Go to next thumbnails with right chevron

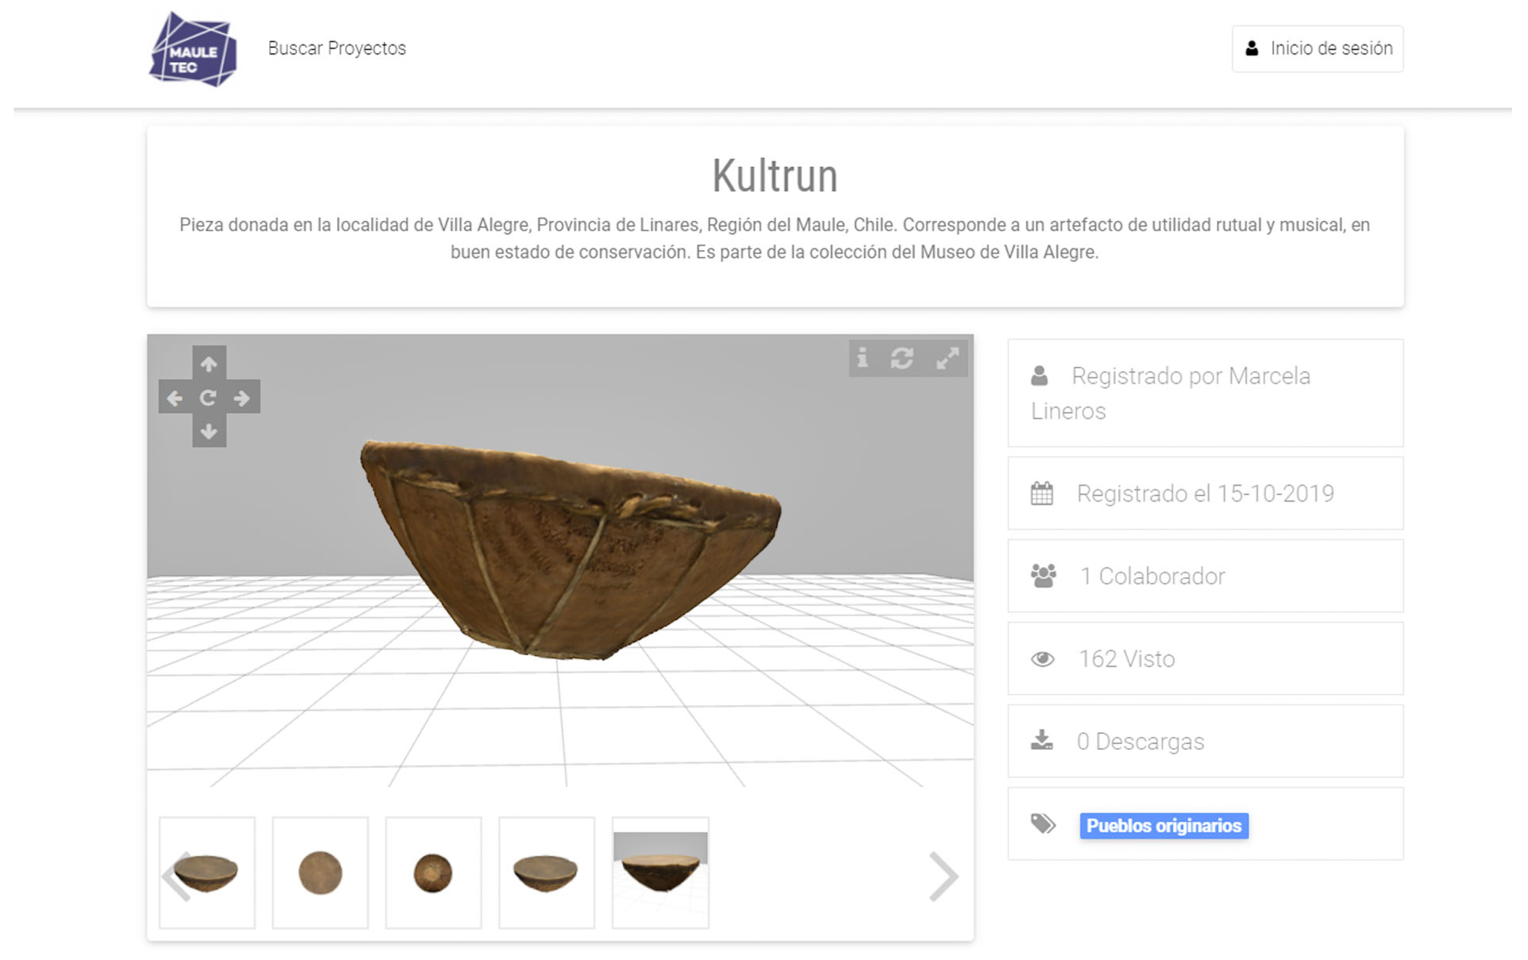[943, 875]
